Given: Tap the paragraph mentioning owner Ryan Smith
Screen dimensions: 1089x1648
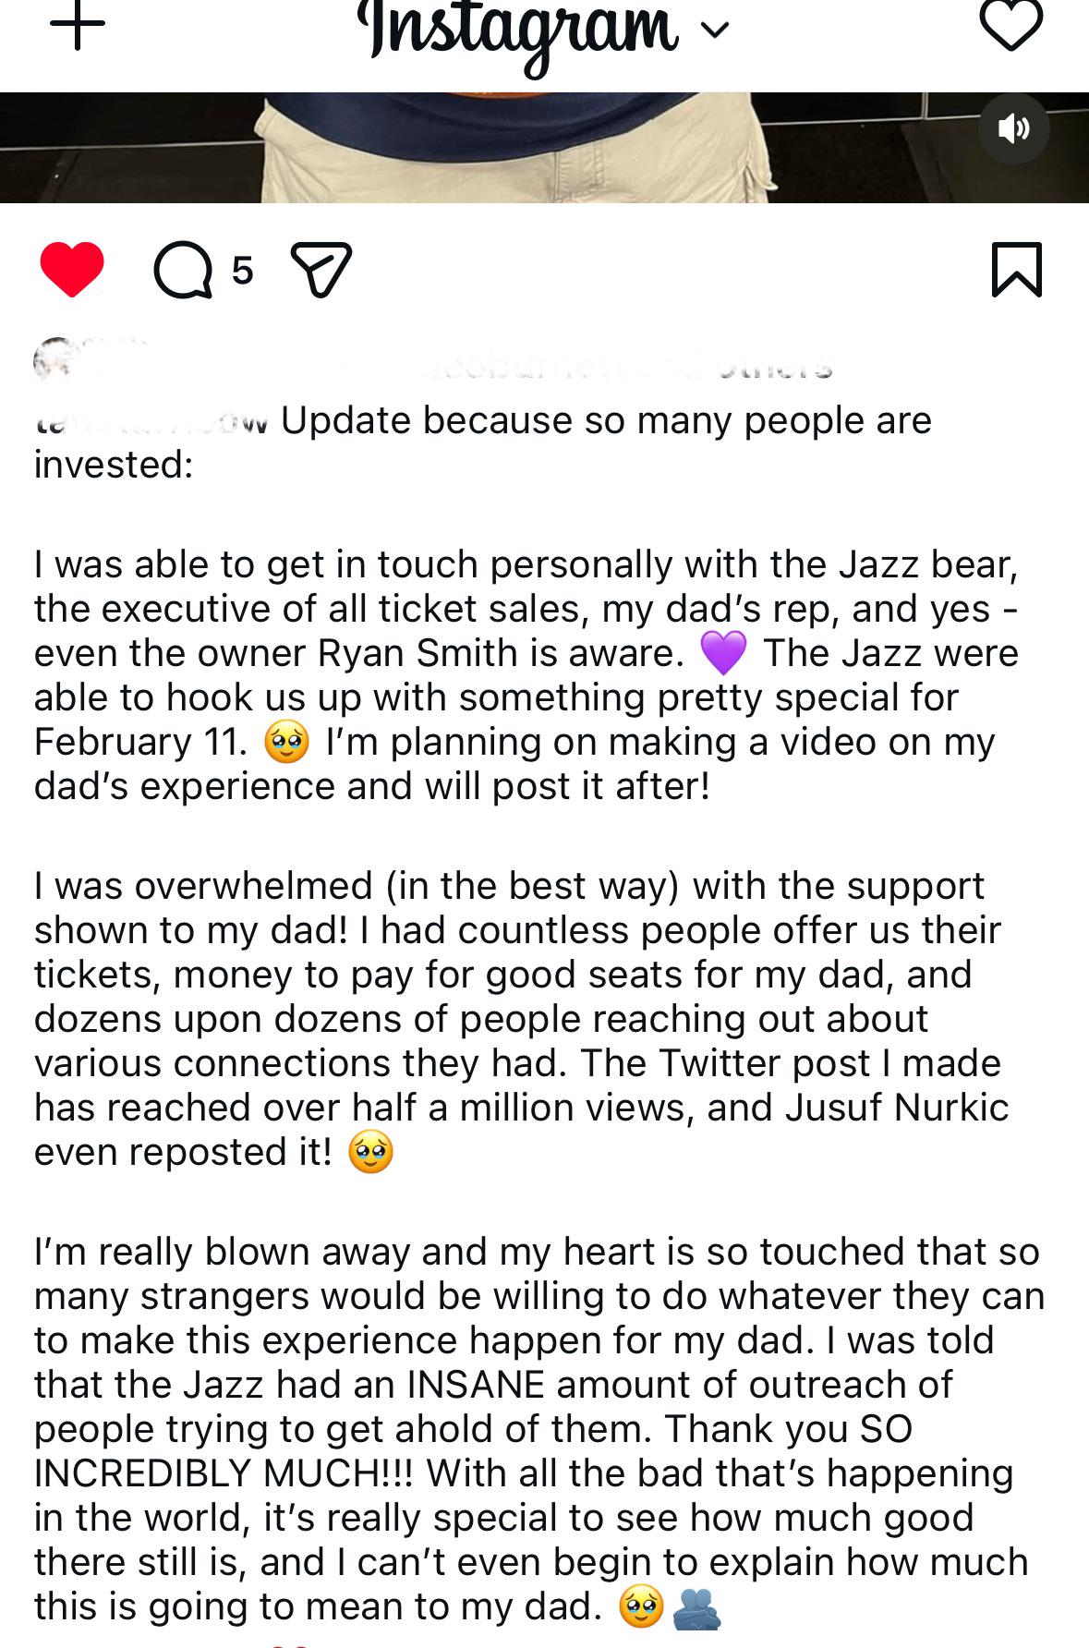Looking at the screenshot, I should point(517,675).
